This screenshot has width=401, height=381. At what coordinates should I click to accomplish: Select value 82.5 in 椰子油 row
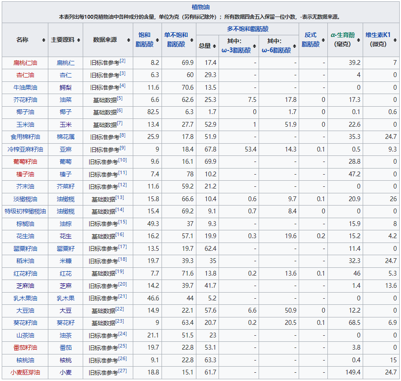tap(153, 112)
